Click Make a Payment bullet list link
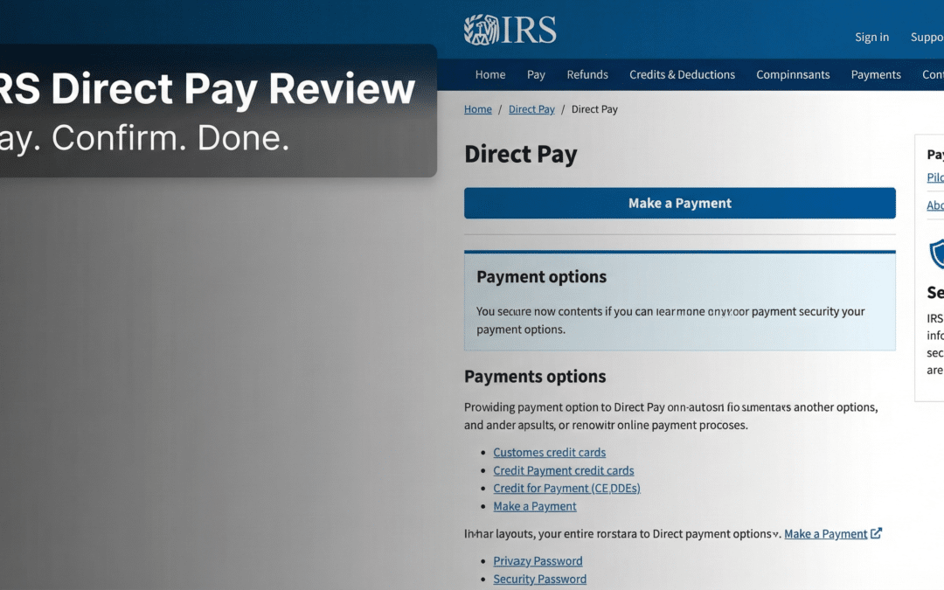 535,506
